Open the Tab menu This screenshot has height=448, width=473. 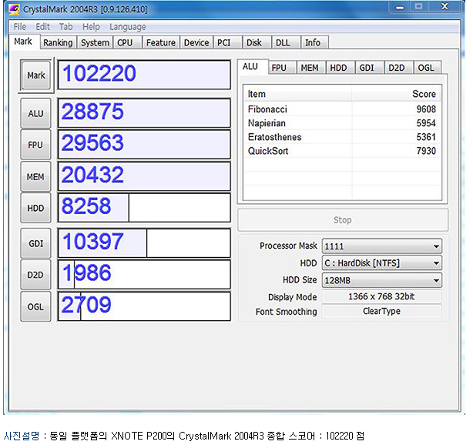pos(65,27)
